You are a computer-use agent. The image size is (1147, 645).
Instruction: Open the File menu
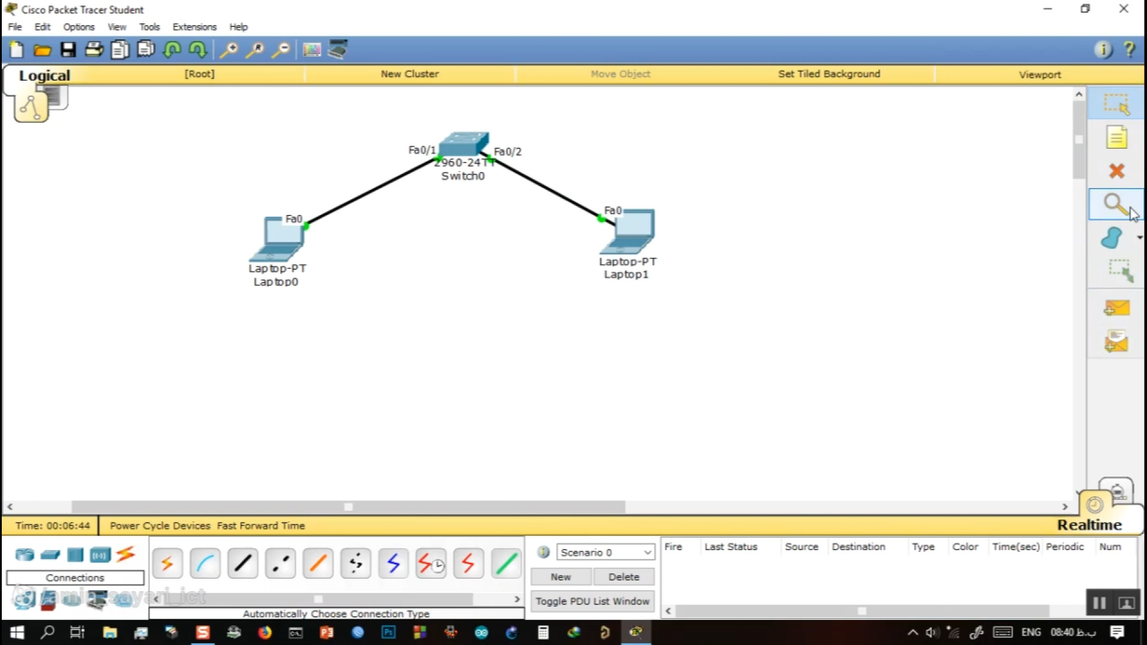pos(15,27)
